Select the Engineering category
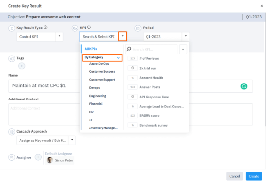266x183 pixels. tap(98, 96)
